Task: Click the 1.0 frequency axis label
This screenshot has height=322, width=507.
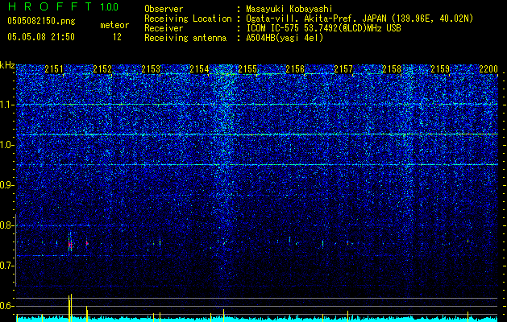Action: 6,145
